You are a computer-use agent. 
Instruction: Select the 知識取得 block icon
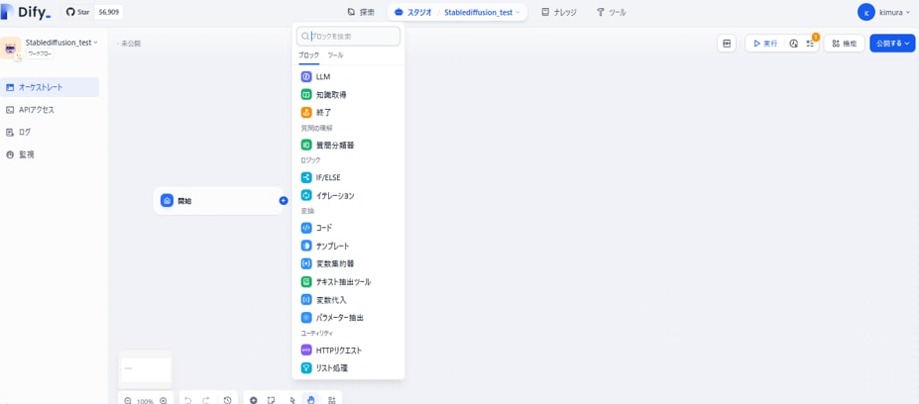pos(306,94)
